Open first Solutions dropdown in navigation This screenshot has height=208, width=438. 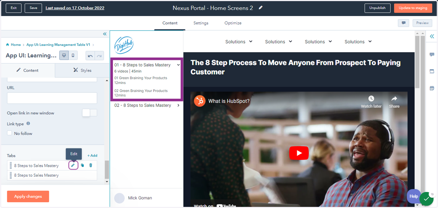pyautogui.click(x=239, y=42)
